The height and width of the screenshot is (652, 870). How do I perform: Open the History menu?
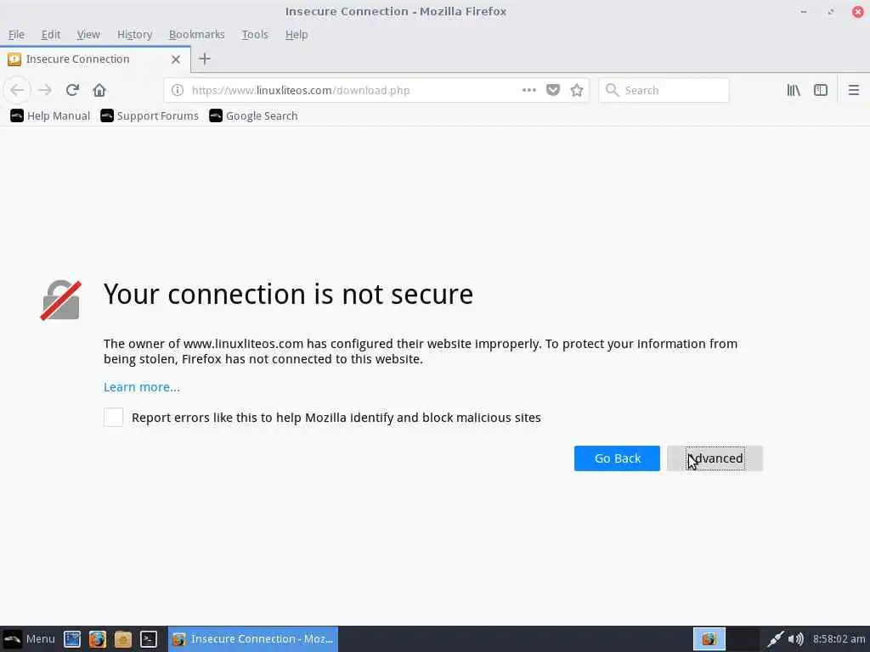click(134, 34)
